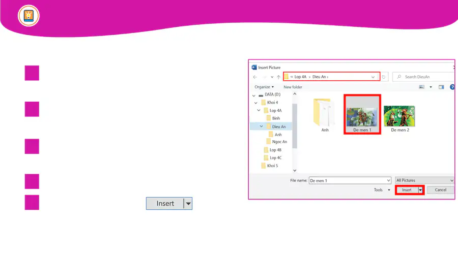Open the Insert button's dropdown arrow in dialog
The width and height of the screenshot is (458, 257).
pyautogui.click(x=420, y=190)
